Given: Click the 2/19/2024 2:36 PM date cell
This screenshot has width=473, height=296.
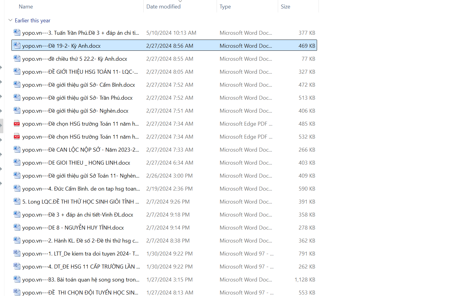Looking at the screenshot, I should 170,189.
